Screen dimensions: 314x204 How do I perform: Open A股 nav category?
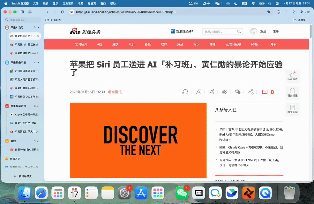(x=100, y=44)
